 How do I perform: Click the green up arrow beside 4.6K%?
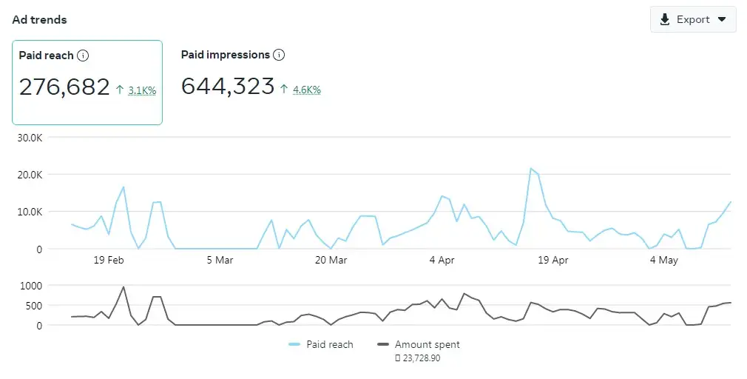pyautogui.click(x=284, y=89)
